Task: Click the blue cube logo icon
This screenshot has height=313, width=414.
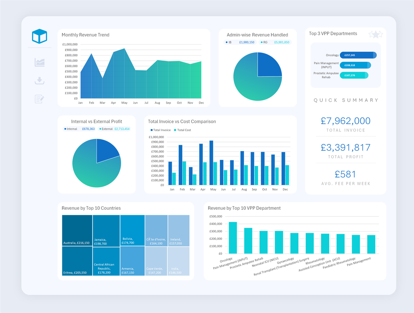Action: 39,36
